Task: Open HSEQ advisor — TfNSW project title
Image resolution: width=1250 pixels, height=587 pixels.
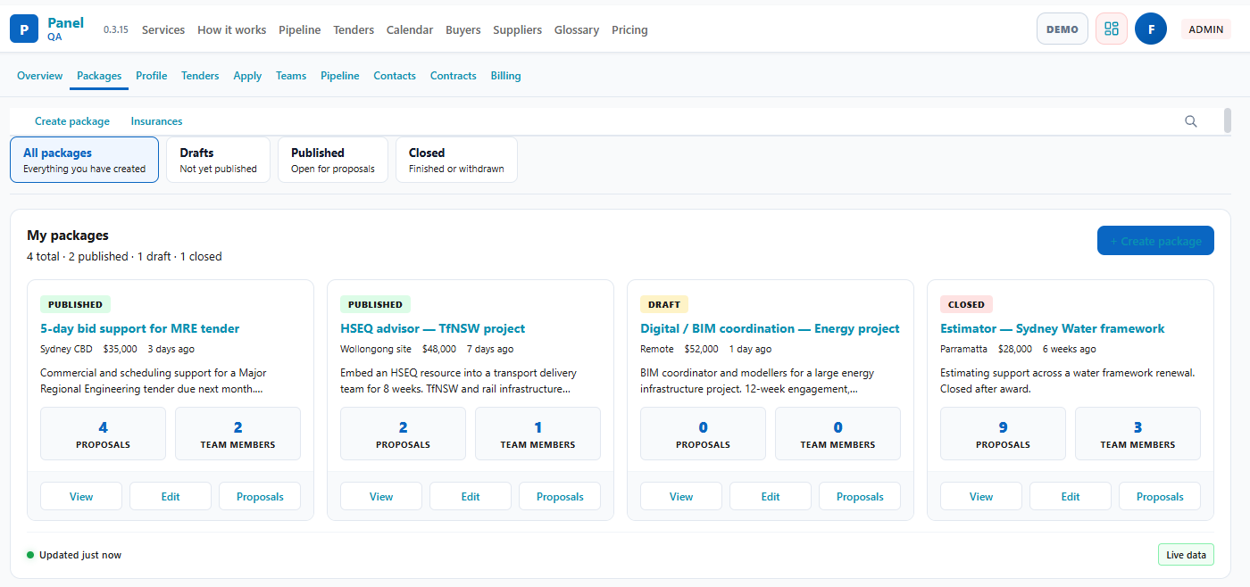Action: tap(433, 328)
